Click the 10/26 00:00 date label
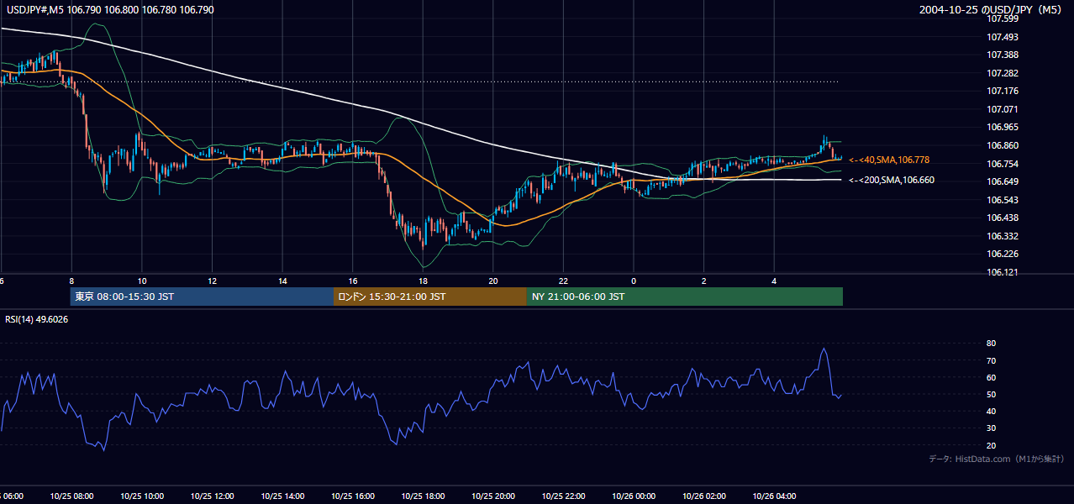1074x504 pixels. [634, 496]
